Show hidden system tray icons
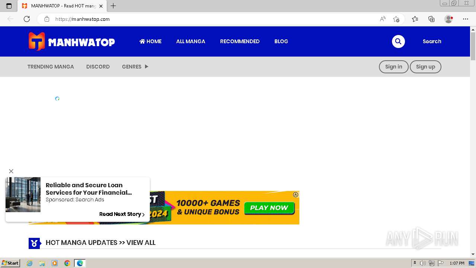 point(415,263)
